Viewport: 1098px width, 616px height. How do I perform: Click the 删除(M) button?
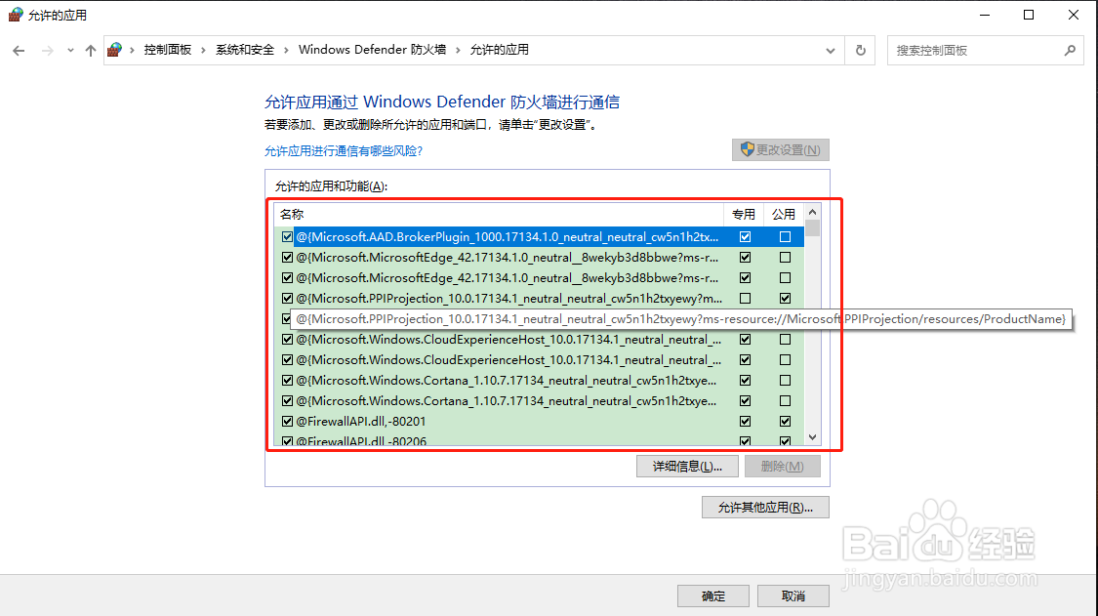(782, 466)
